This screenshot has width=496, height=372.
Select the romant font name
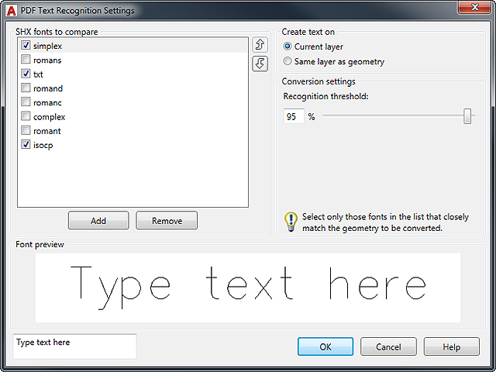point(47,131)
